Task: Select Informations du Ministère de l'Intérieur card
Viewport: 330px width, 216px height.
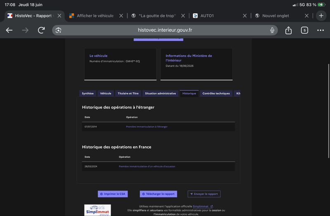Action: 196,64
